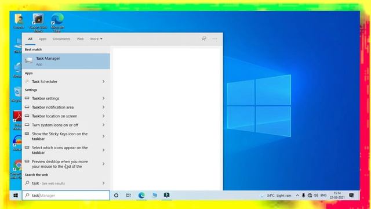Image resolution: width=371 pixels, height=209 pixels.
Task: Open the File Explorer taskbar icon
Action: (154, 195)
